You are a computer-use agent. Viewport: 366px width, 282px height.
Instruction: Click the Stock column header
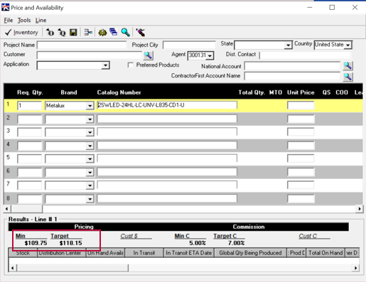point(23,253)
